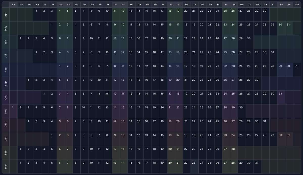303x175 pixels.
Task: Choose June 14
Action: pos(123,42)
